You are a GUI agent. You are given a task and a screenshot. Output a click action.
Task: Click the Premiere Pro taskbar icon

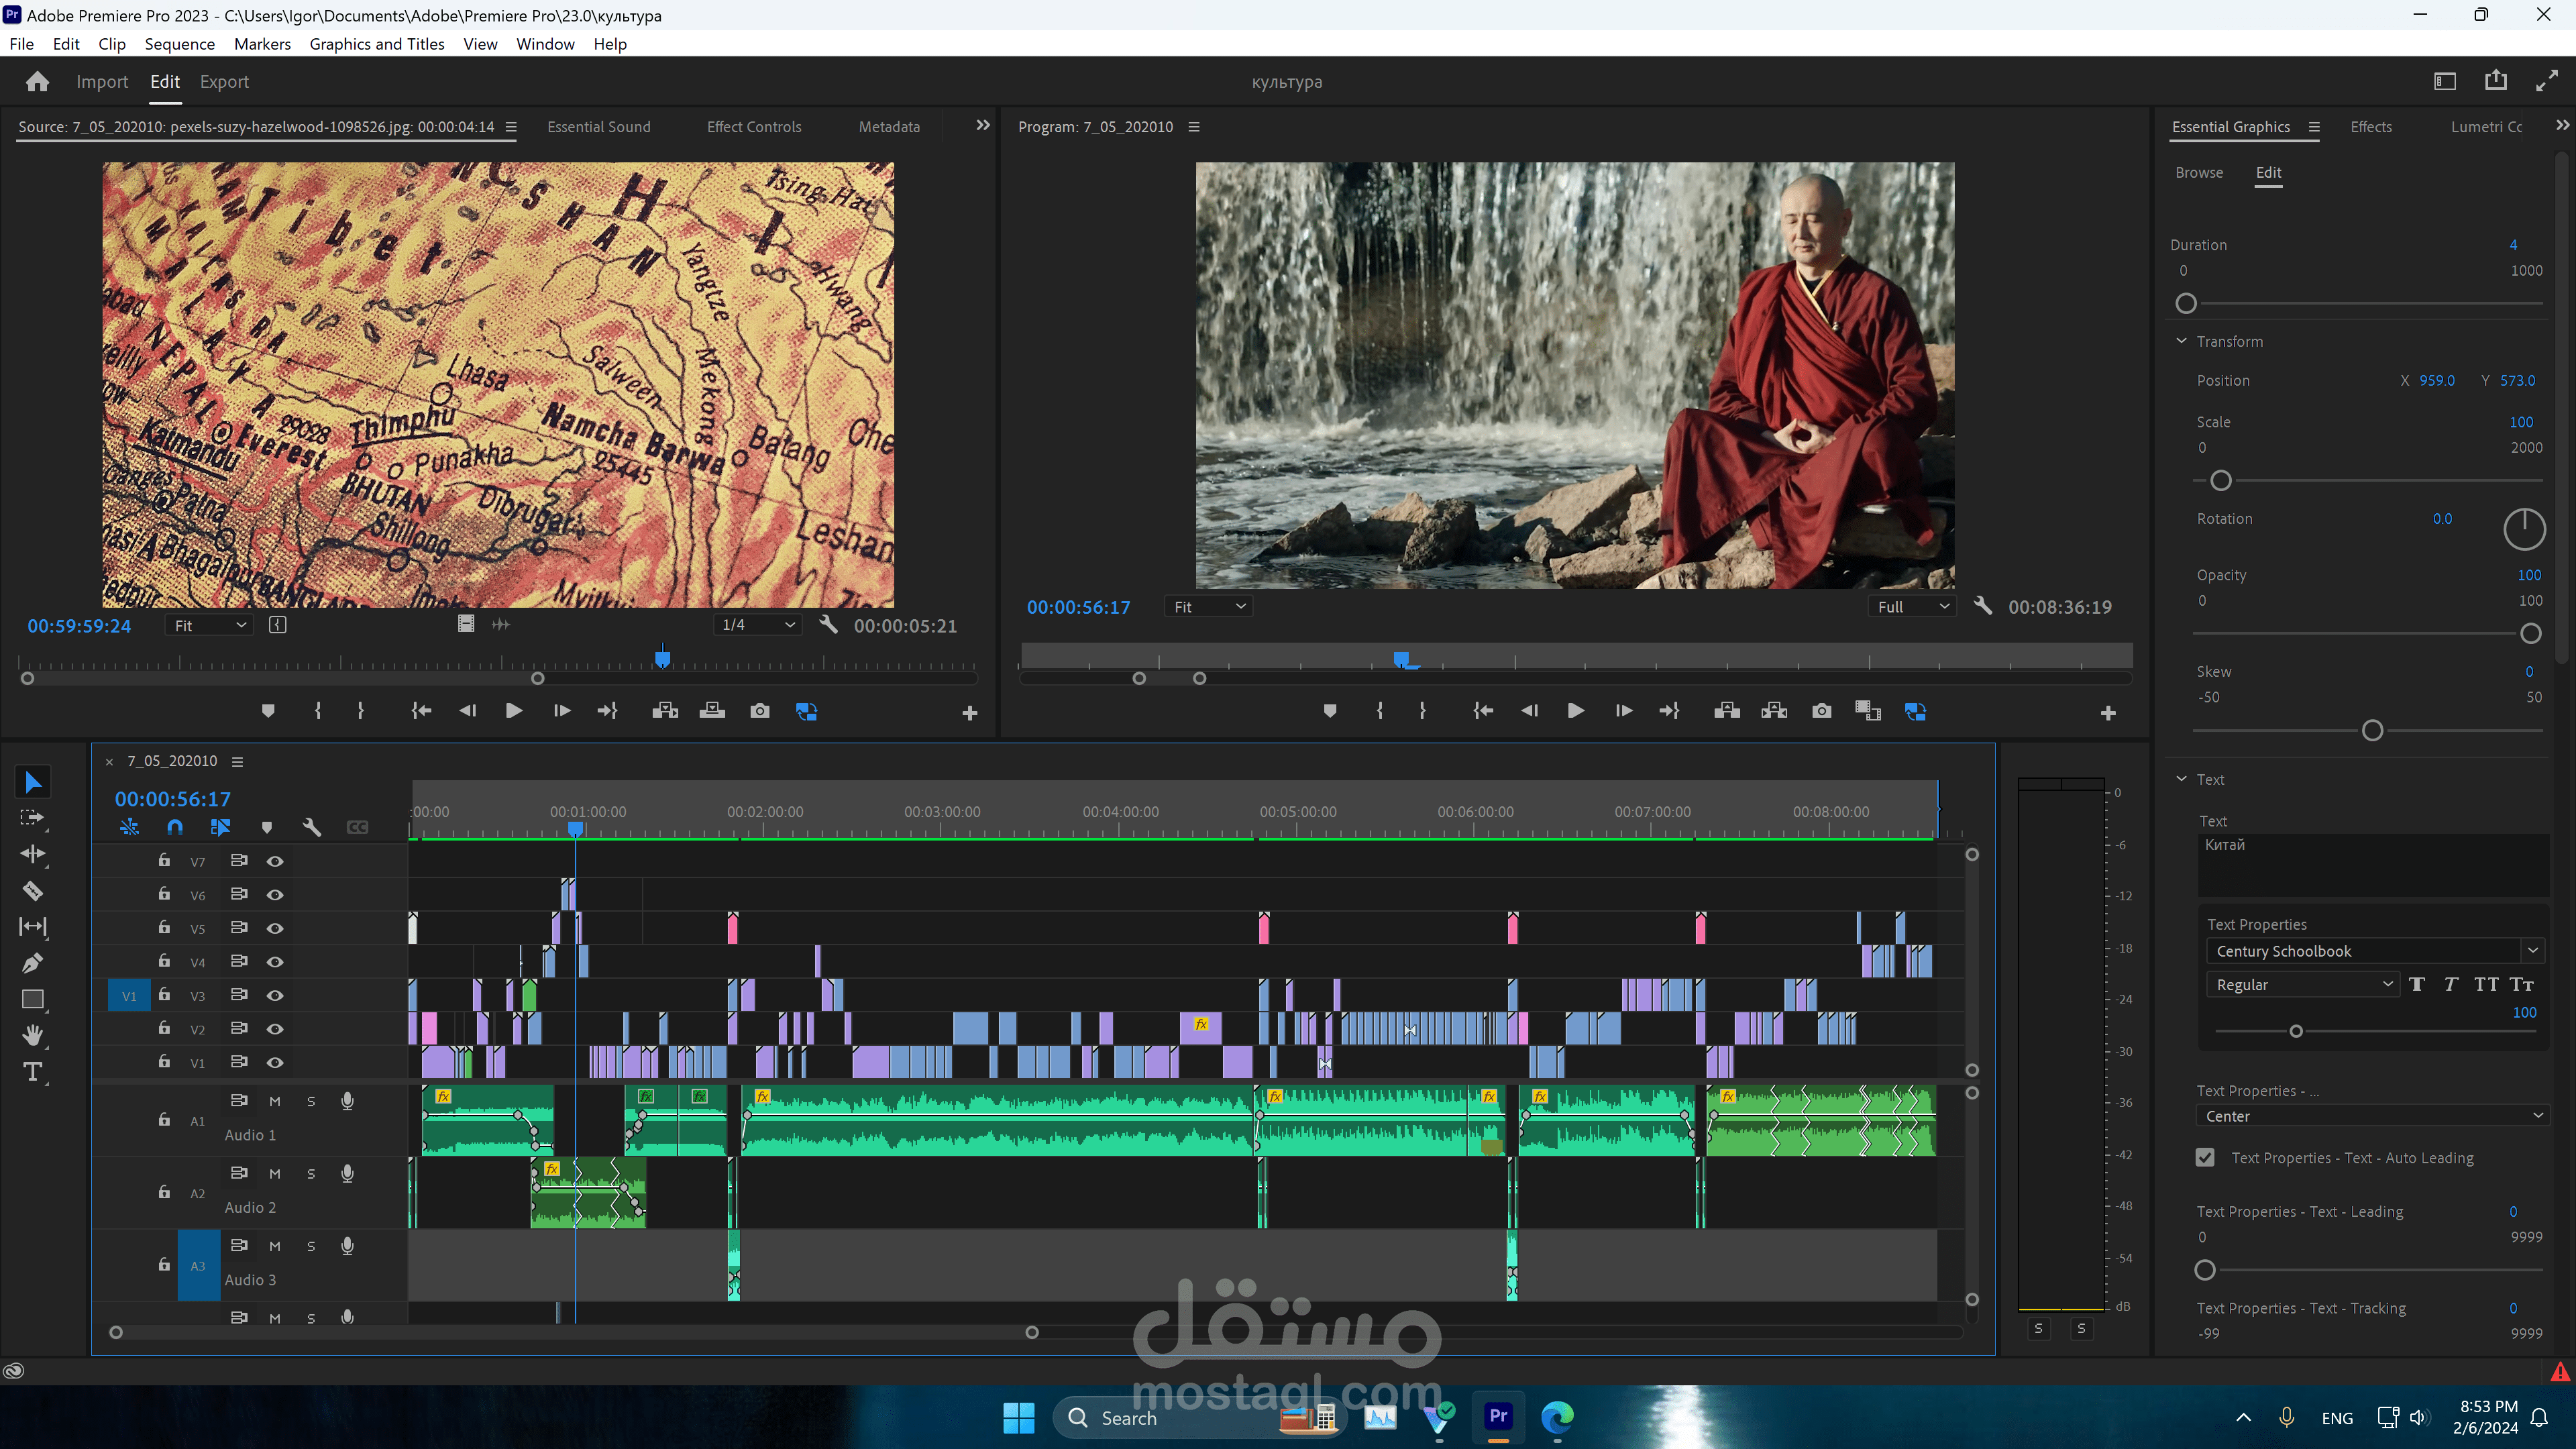tap(1497, 1417)
